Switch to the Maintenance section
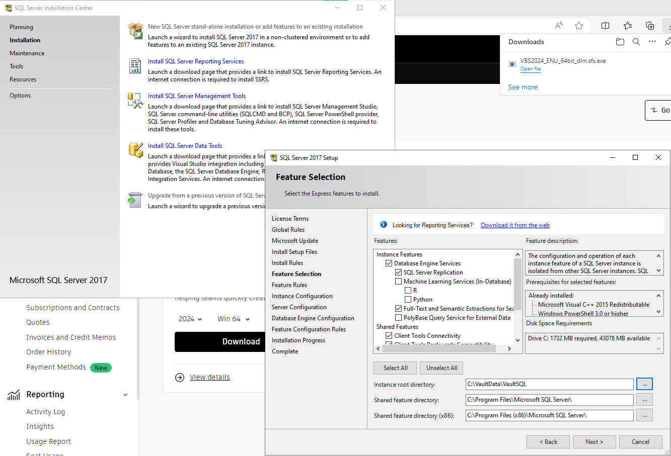The height and width of the screenshot is (456, 671). coord(27,53)
